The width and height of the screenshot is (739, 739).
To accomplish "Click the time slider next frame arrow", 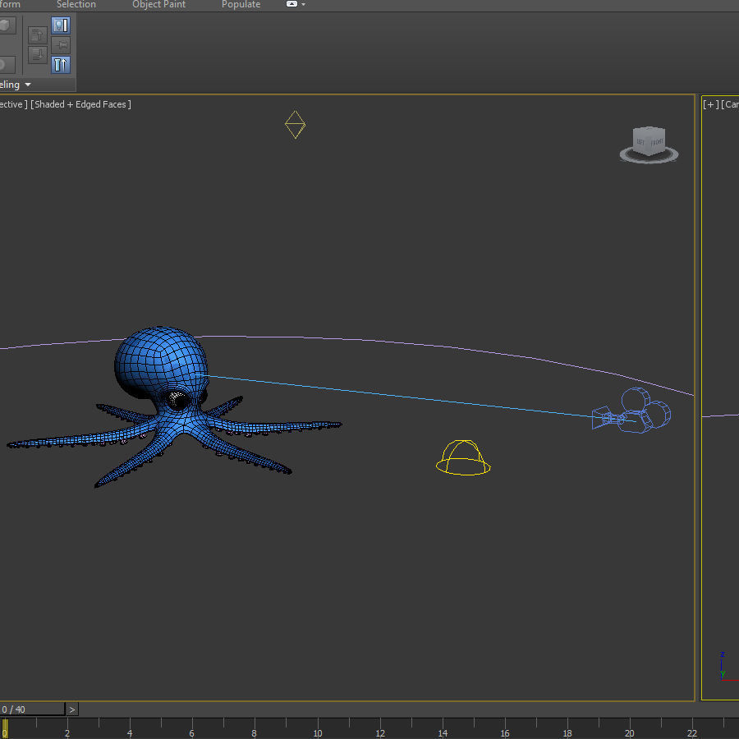I will [x=72, y=709].
